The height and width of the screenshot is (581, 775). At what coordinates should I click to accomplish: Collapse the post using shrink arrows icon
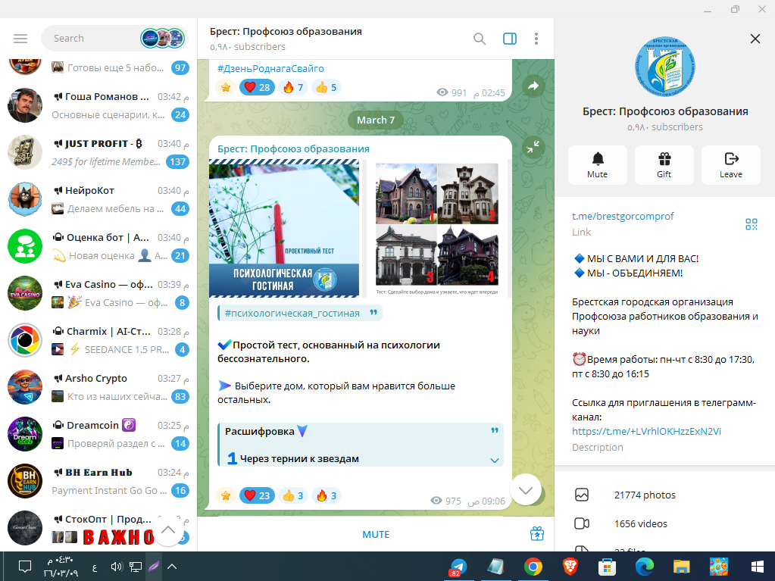[x=533, y=147]
